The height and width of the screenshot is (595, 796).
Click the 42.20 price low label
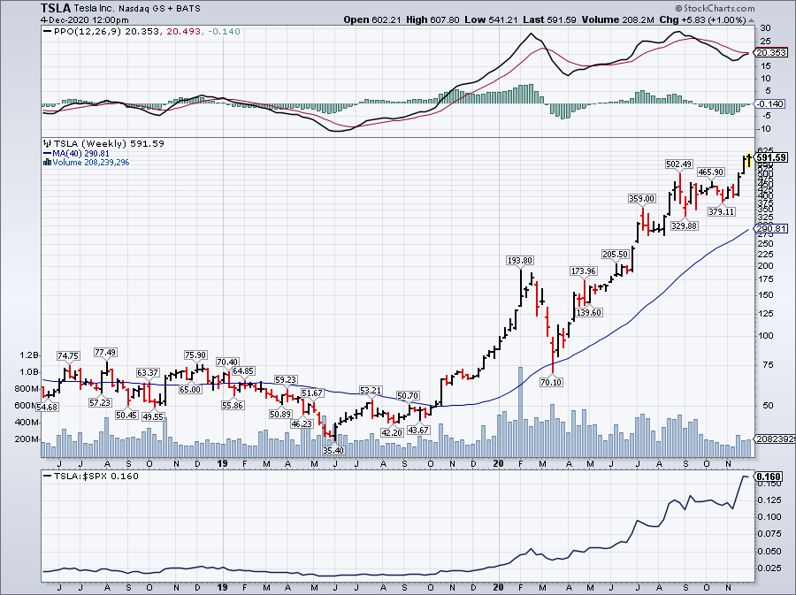(392, 432)
